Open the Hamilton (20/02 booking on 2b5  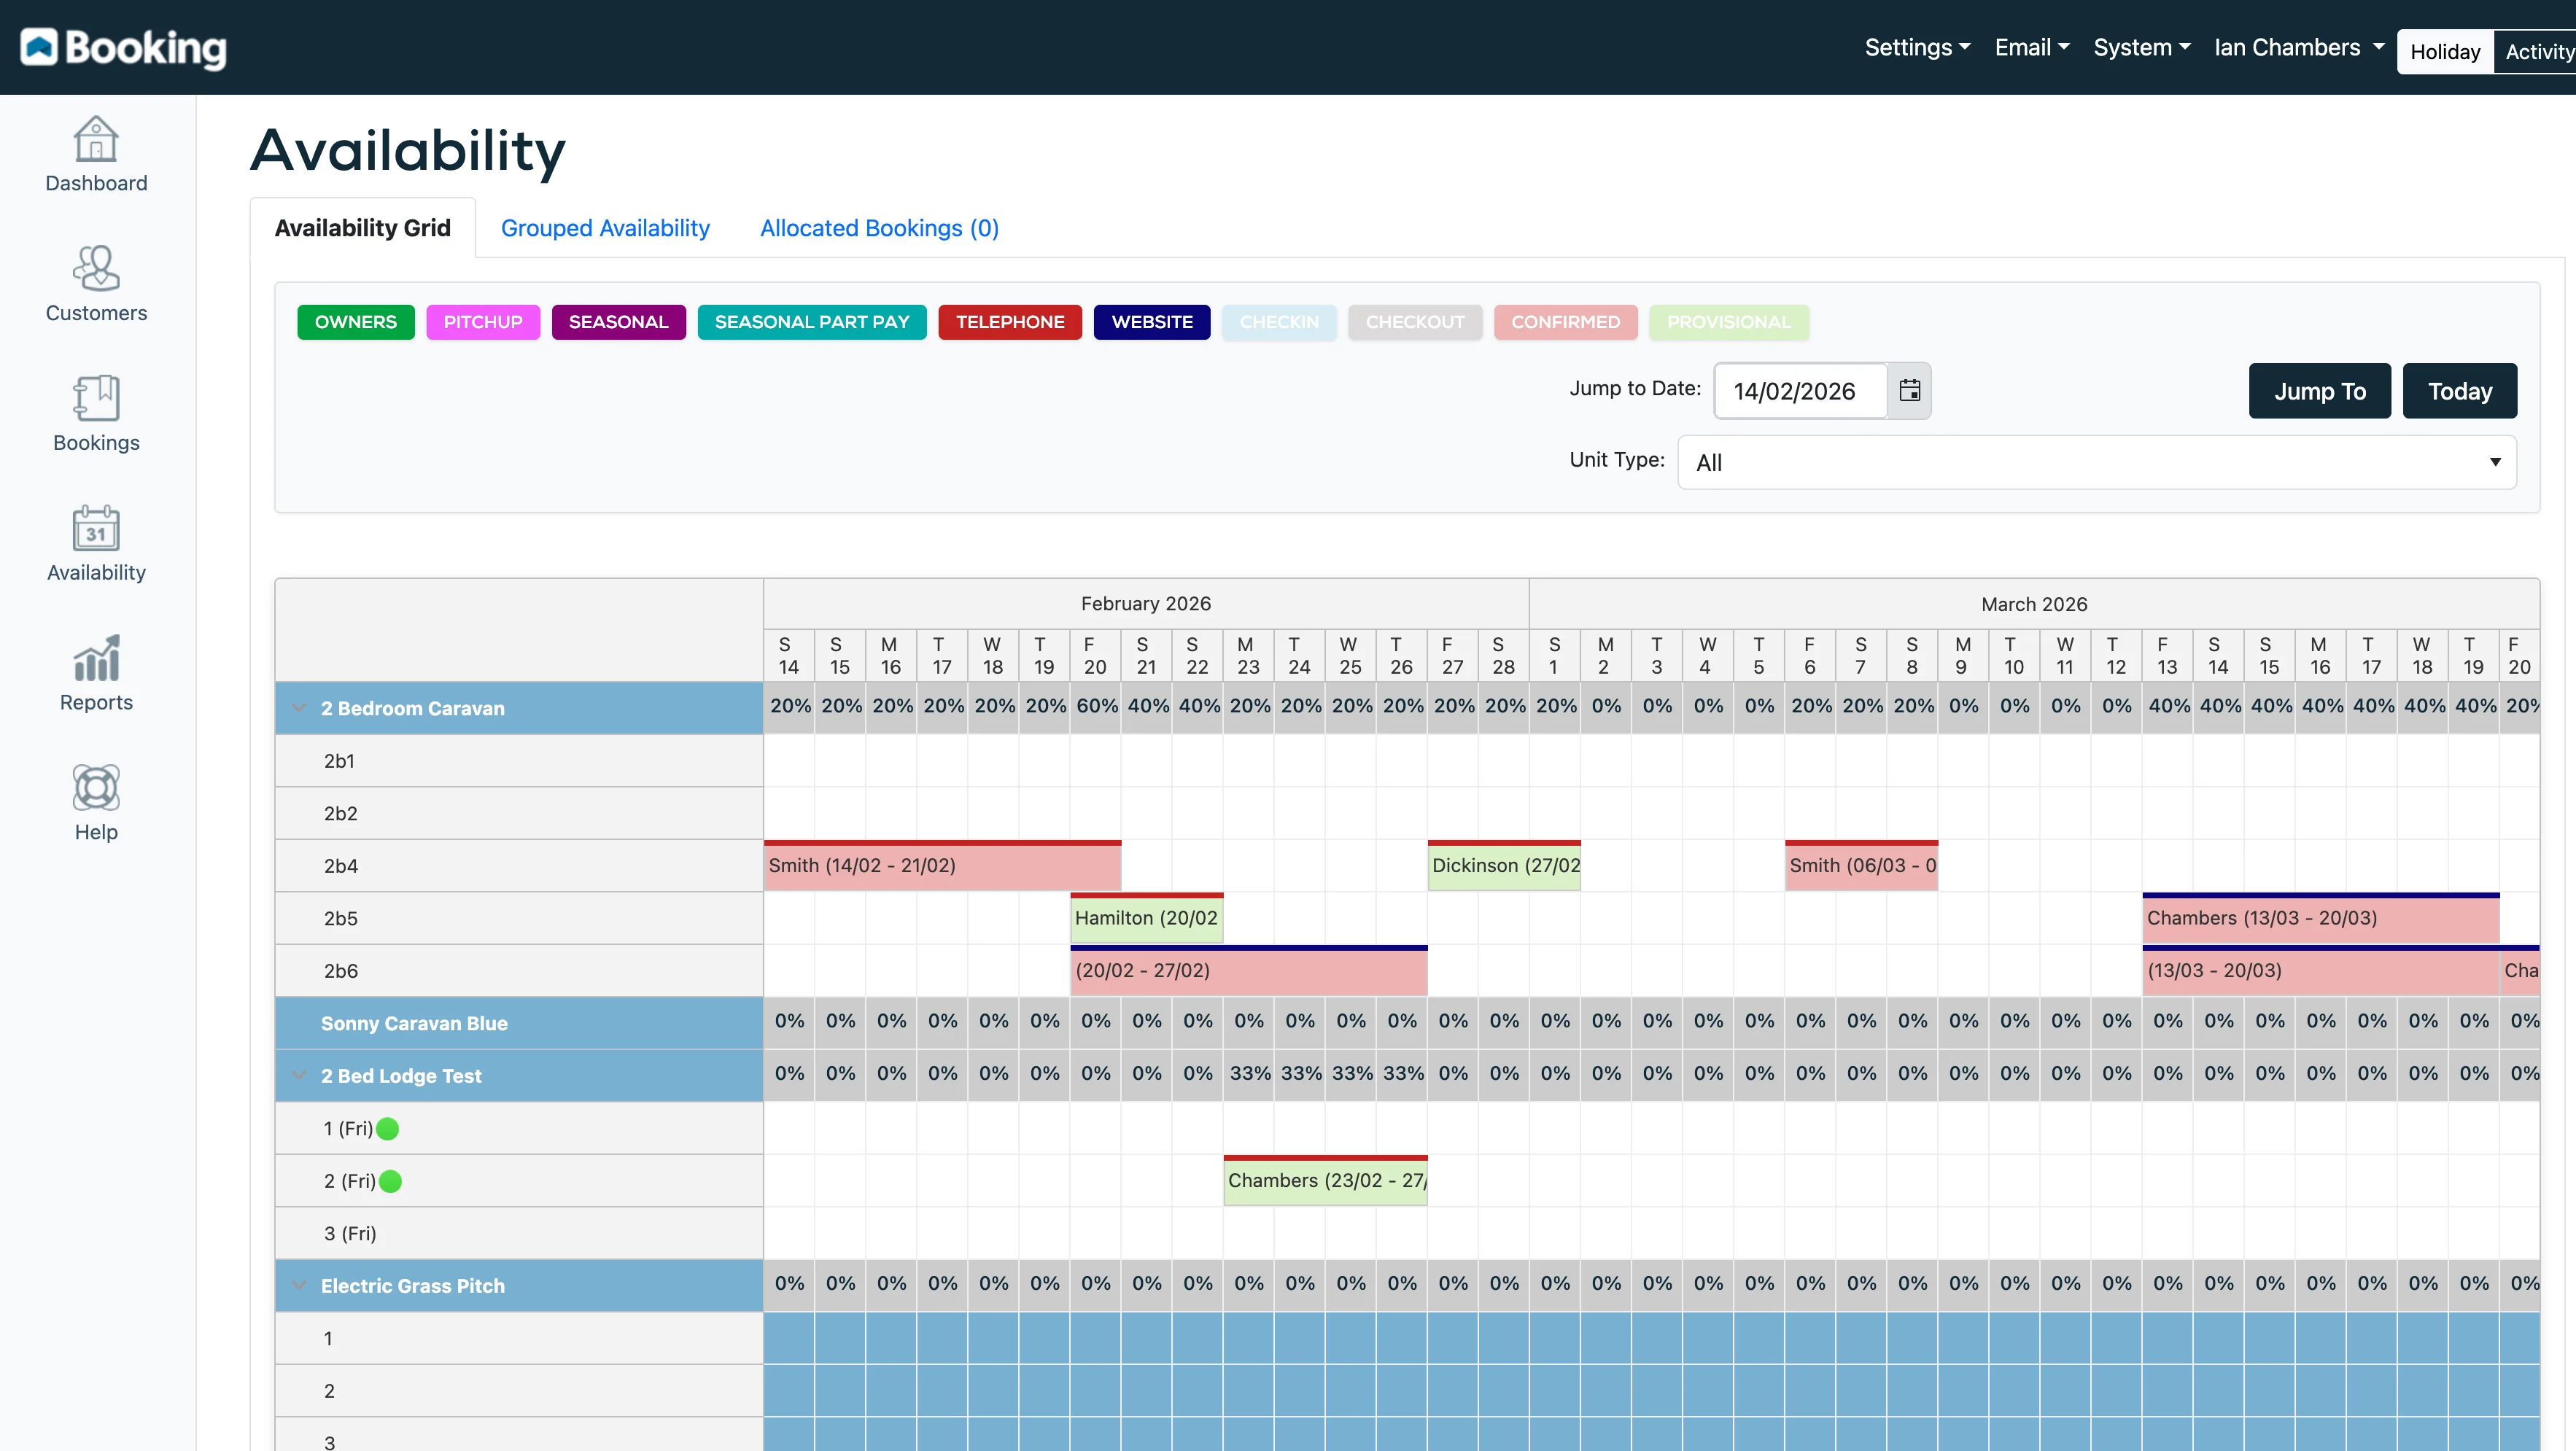click(x=1147, y=918)
